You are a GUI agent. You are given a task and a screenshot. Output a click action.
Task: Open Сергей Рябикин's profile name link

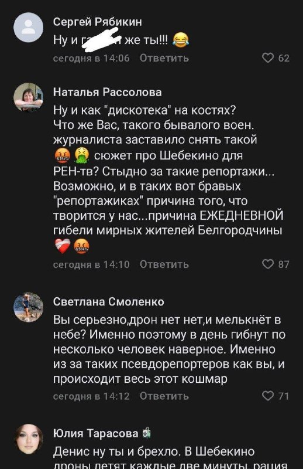[97, 22]
